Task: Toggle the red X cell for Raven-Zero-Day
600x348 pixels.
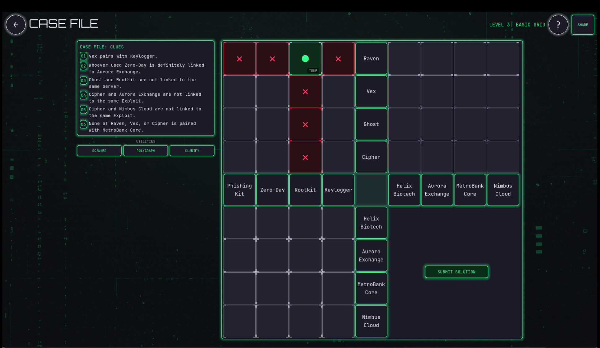Action: pos(272,59)
